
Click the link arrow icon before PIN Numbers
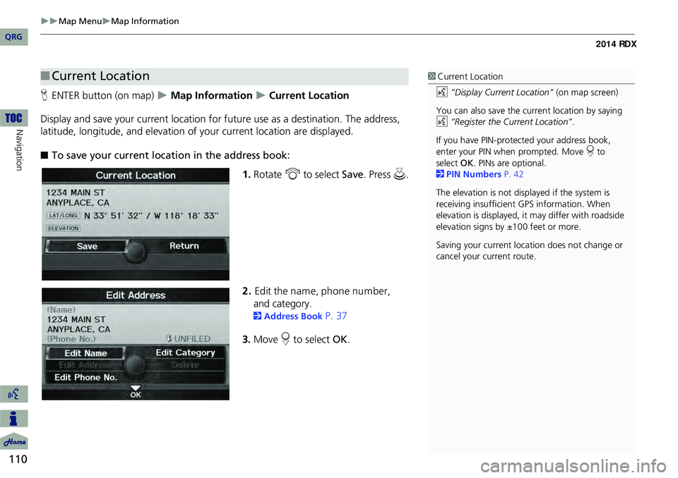[440, 174]
